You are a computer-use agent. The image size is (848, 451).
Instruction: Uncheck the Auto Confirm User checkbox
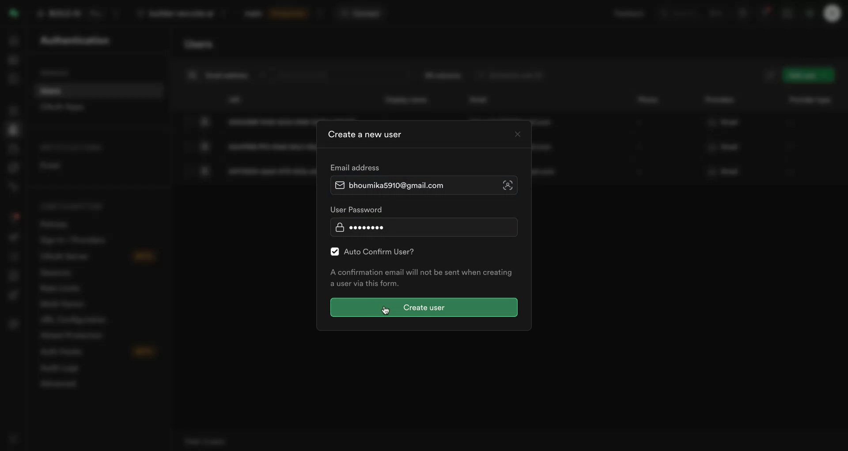pyautogui.click(x=334, y=252)
